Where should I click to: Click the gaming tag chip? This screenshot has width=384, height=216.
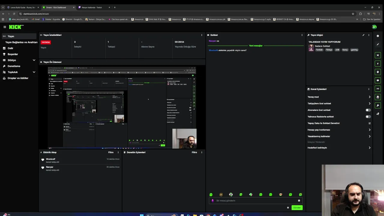click(354, 50)
